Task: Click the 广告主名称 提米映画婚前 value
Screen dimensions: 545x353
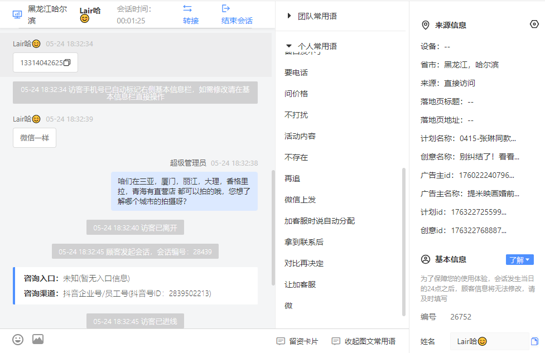Action: click(493, 194)
